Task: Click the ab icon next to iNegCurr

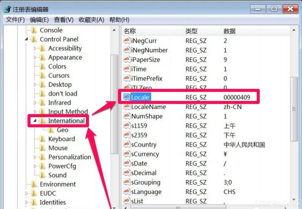Action: 126,40
